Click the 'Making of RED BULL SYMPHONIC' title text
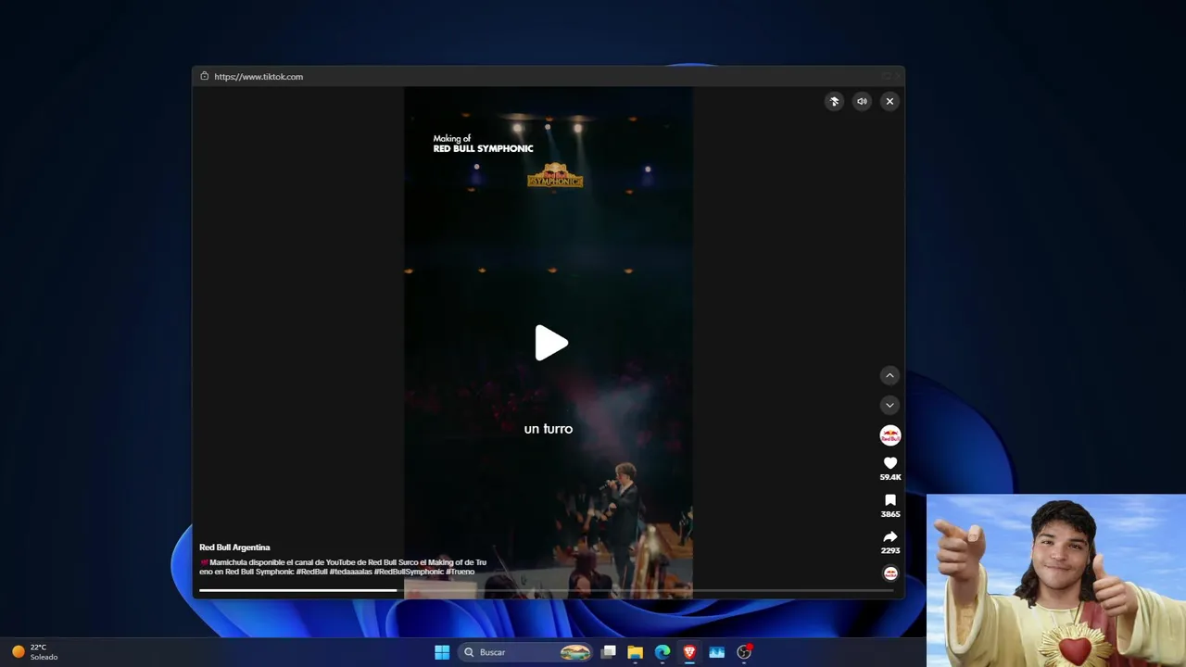Viewport: 1186px width, 667px height. (483, 144)
